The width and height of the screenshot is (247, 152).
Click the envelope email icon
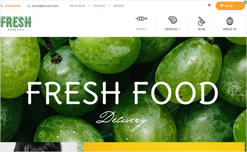(x=29, y=6)
